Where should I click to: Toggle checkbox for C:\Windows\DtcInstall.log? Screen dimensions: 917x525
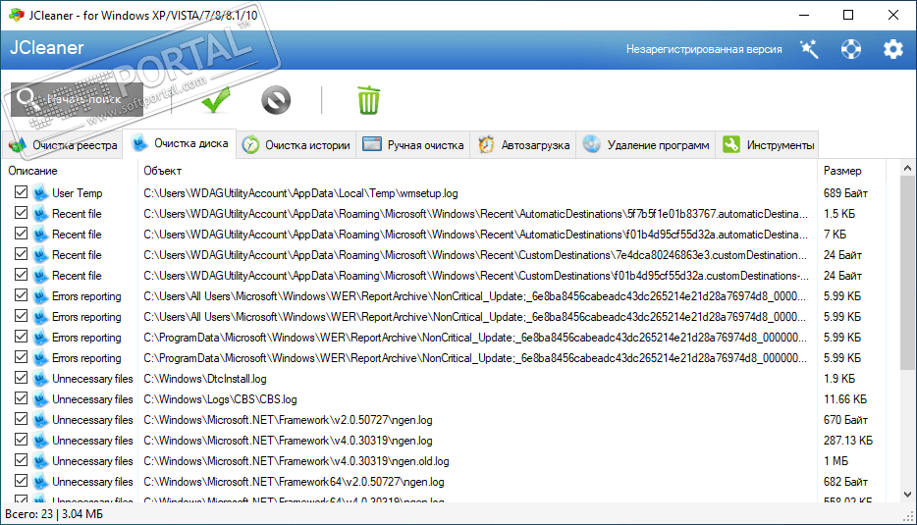coord(21,379)
